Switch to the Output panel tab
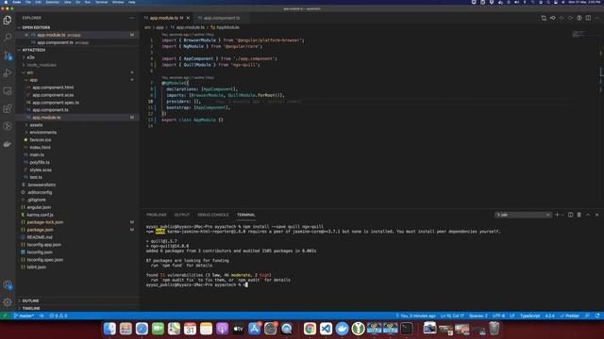The image size is (604, 339). 182,215
